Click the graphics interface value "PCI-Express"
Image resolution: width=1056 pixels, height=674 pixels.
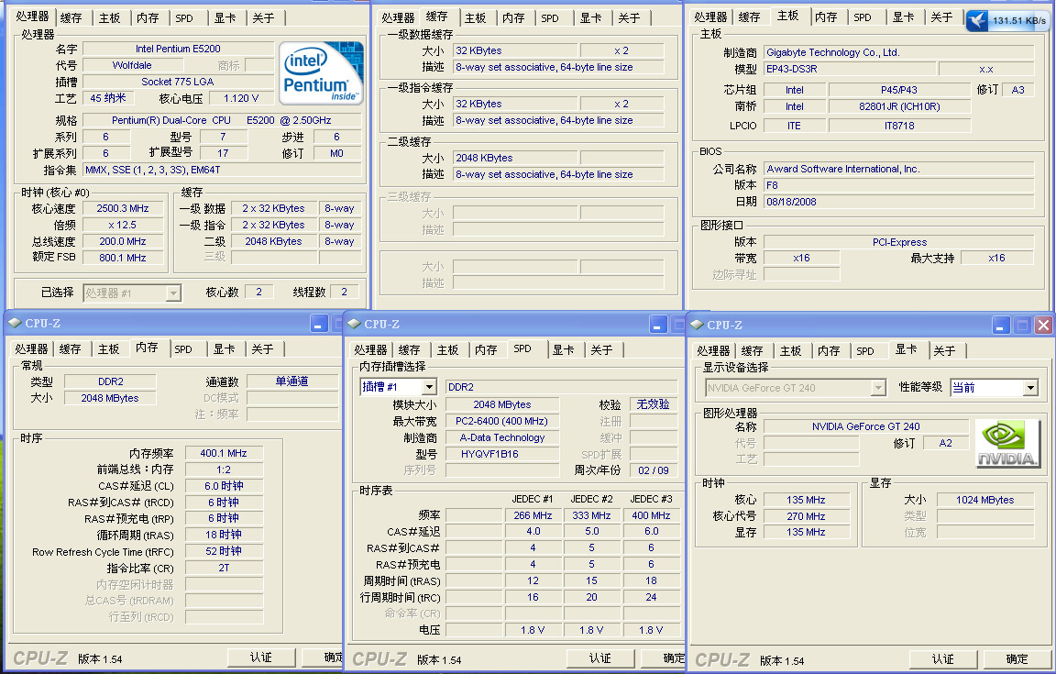click(x=899, y=242)
